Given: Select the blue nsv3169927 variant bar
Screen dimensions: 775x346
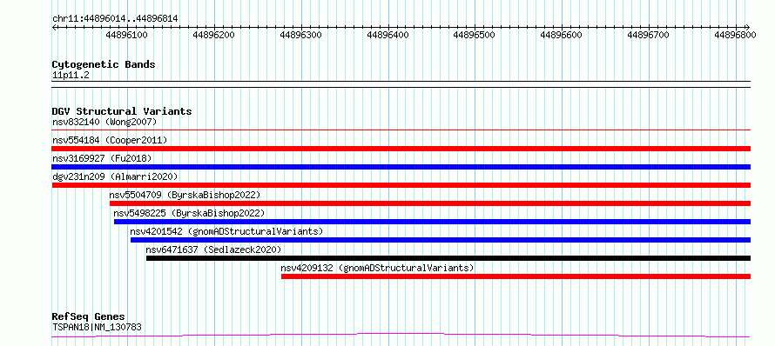Looking at the screenshot, I should (x=401, y=167).
